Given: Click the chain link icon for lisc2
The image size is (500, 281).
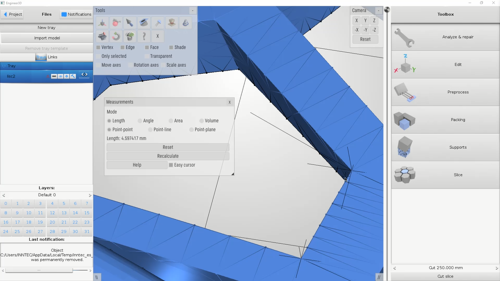Looking at the screenshot, I should tap(54, 76).
